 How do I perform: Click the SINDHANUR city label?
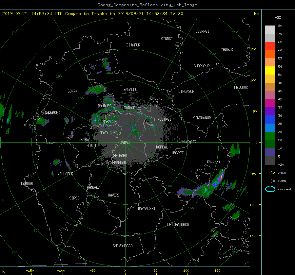coord(202,118)
